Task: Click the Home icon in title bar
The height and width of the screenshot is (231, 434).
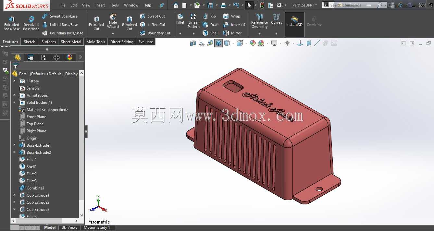Action: [176, 5]
